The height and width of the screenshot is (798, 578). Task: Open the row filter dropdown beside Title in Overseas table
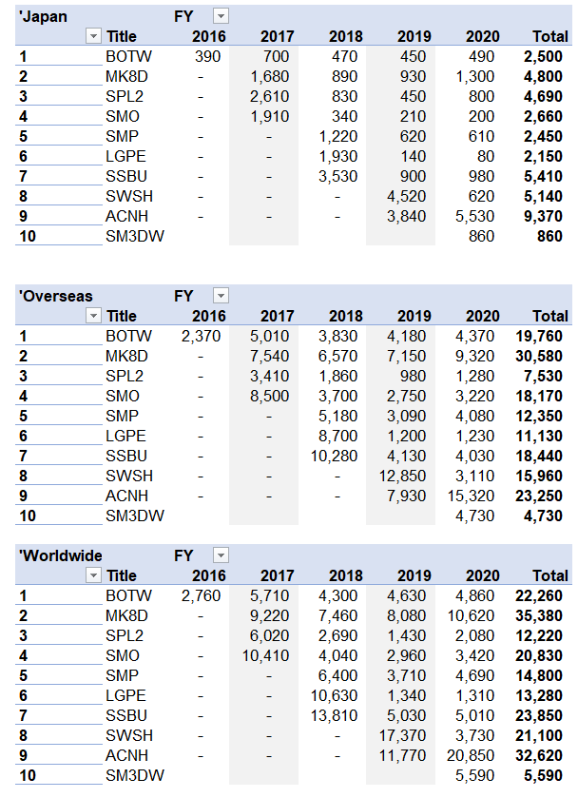pyautogui.click(x=93, y=316)
